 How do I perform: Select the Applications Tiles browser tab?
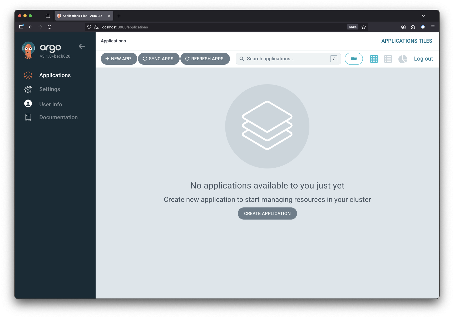click(x=84, y=16)
